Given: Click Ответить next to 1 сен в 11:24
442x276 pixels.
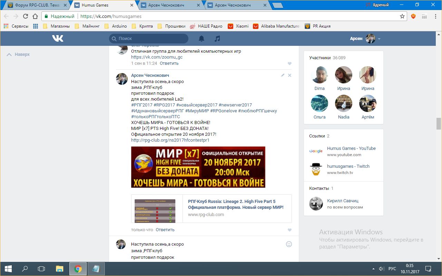Looking at the screenshot, I should [169, 63].
